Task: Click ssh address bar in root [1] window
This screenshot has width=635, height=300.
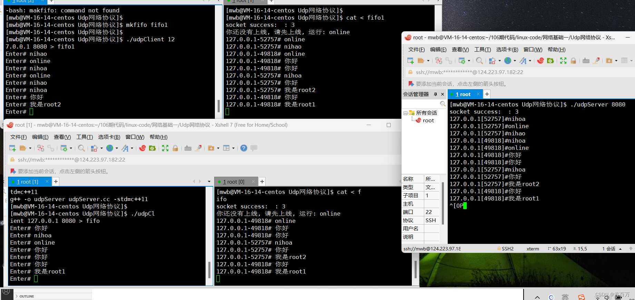Action: click(x=204, y=160)
